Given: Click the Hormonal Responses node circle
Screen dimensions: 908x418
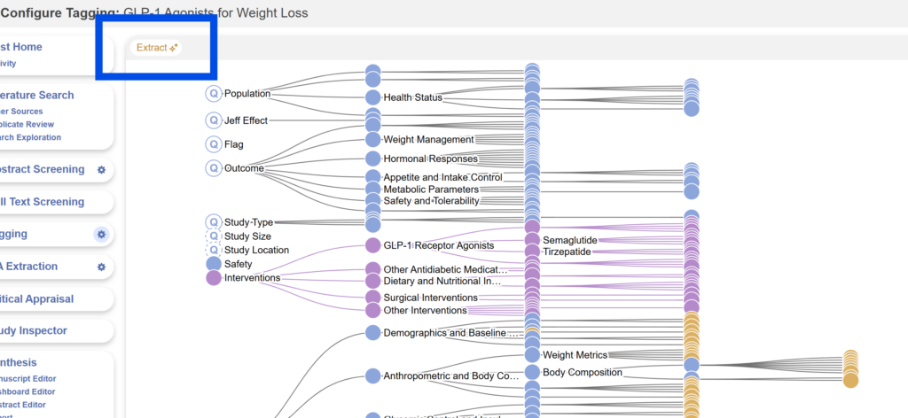Looking at the screenshot, I should 373,159.
